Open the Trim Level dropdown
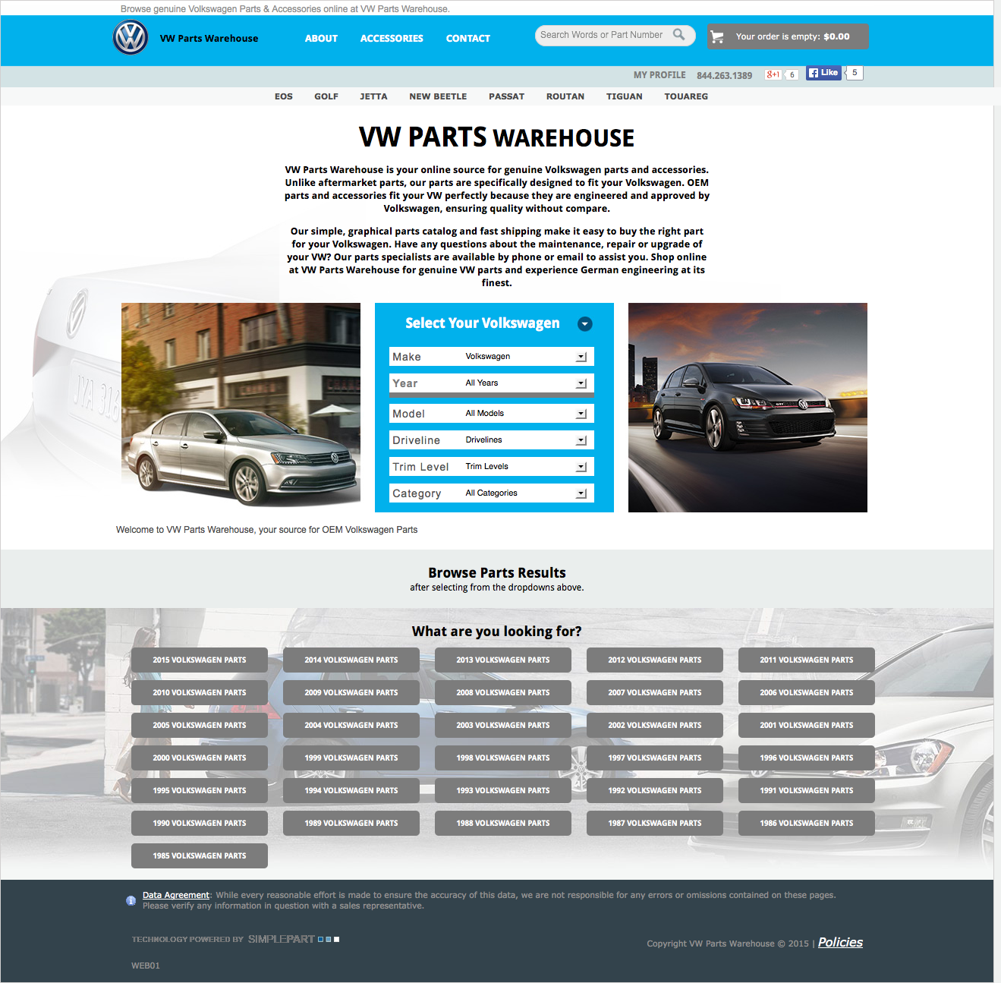1001x983 pixels. [x=581, y=466]
